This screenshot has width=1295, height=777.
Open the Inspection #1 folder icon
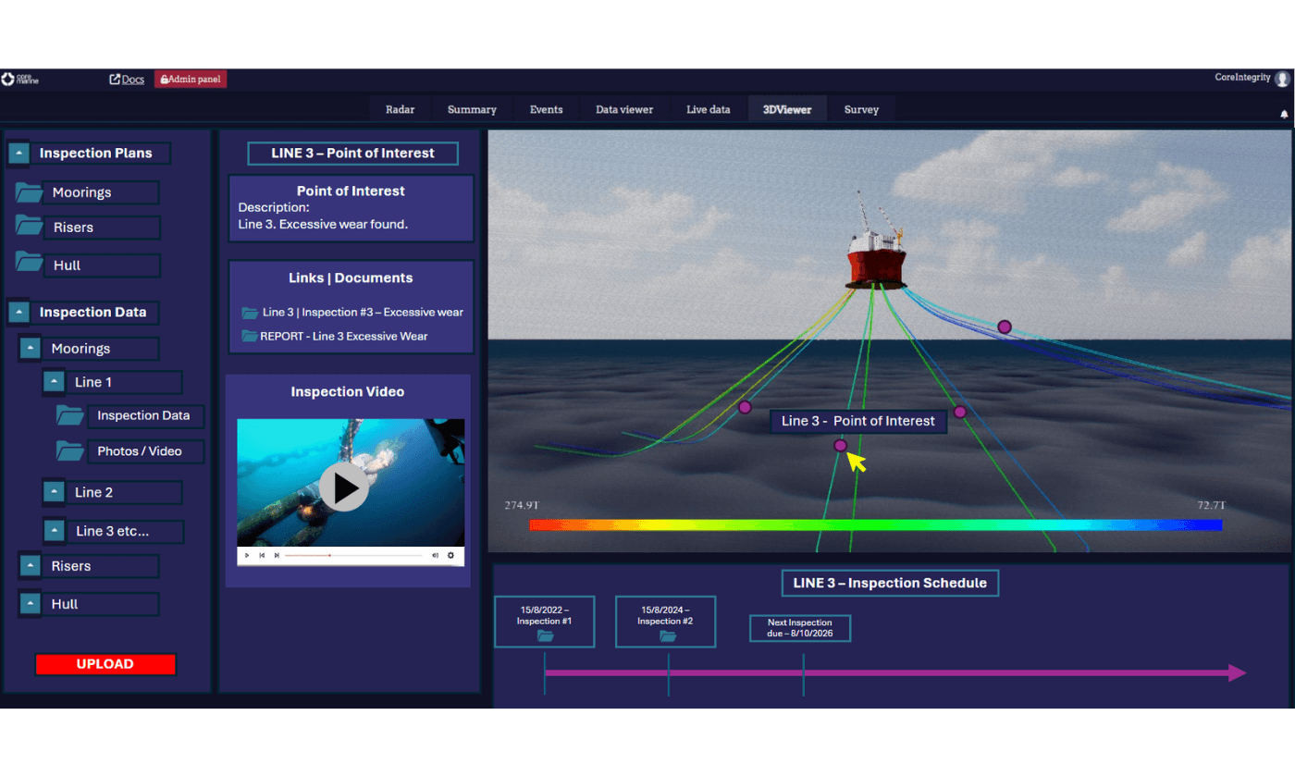point(545,636)
